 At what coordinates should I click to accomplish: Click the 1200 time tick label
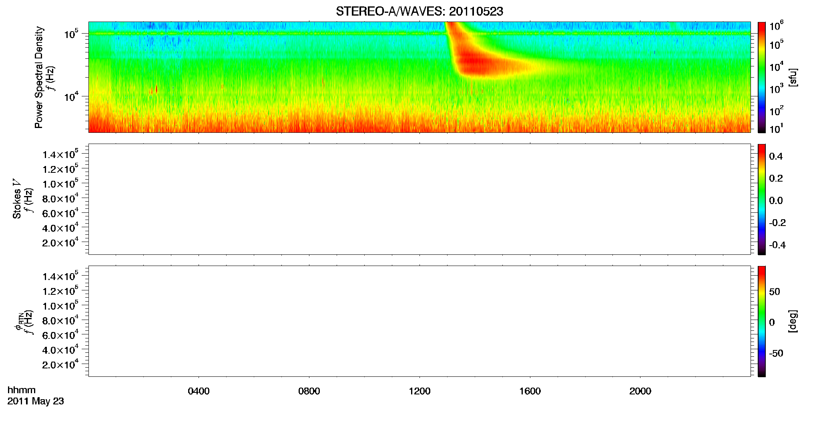(x=419, y=391)
